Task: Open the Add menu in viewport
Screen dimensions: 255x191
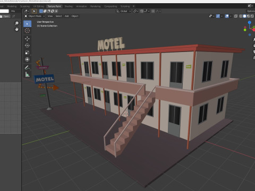Action: click(66, 16)
